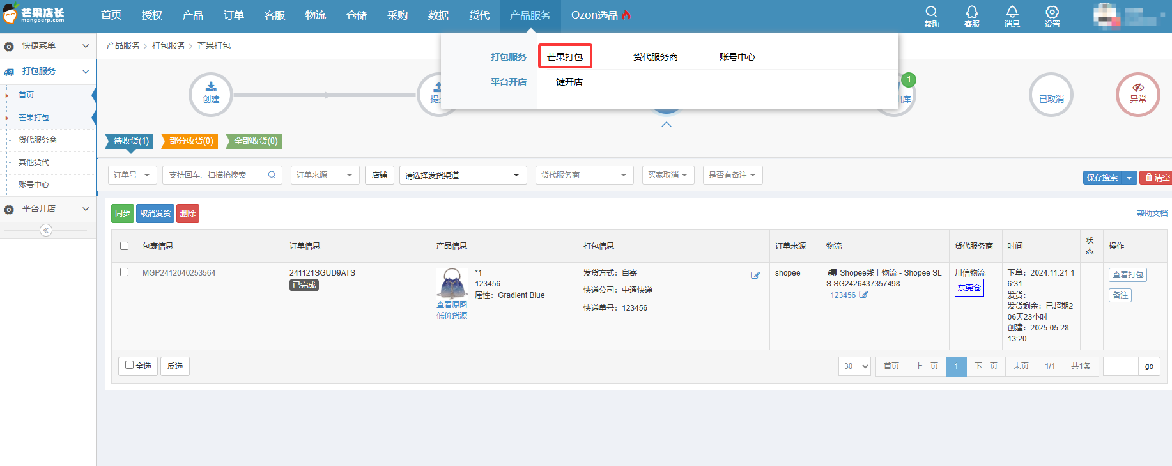Select 货代服务商 in the dropdown menu

click(x=655, y=57)
